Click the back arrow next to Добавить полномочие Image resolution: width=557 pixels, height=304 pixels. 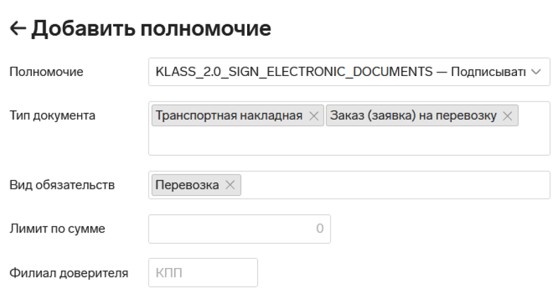pyautogui.click(x=18, y=29)
